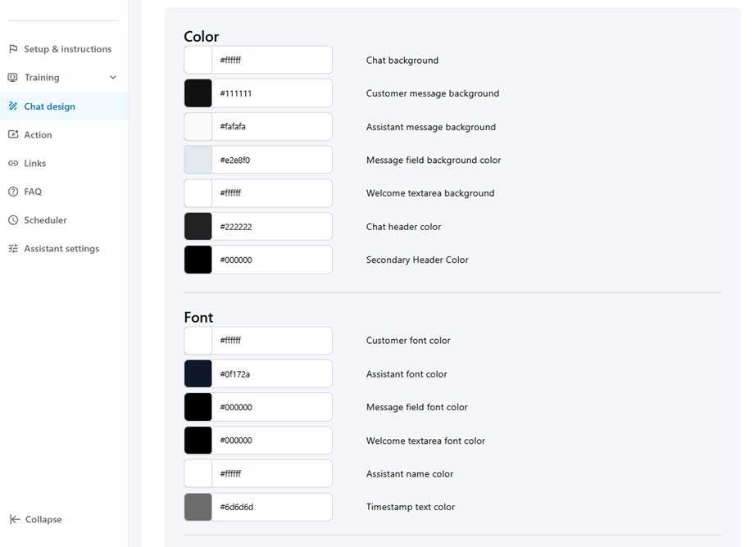Open the Message field background color swatch
754x547 pixels.
(x=198, y=160)
